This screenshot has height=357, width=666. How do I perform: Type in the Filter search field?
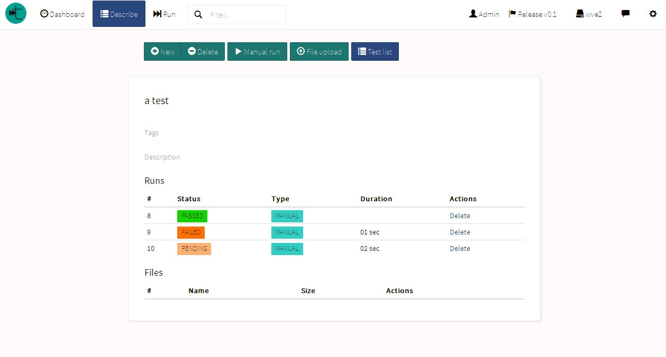[x=244, y=15]
